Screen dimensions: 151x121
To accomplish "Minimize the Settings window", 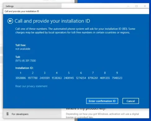I will point(128,6).
